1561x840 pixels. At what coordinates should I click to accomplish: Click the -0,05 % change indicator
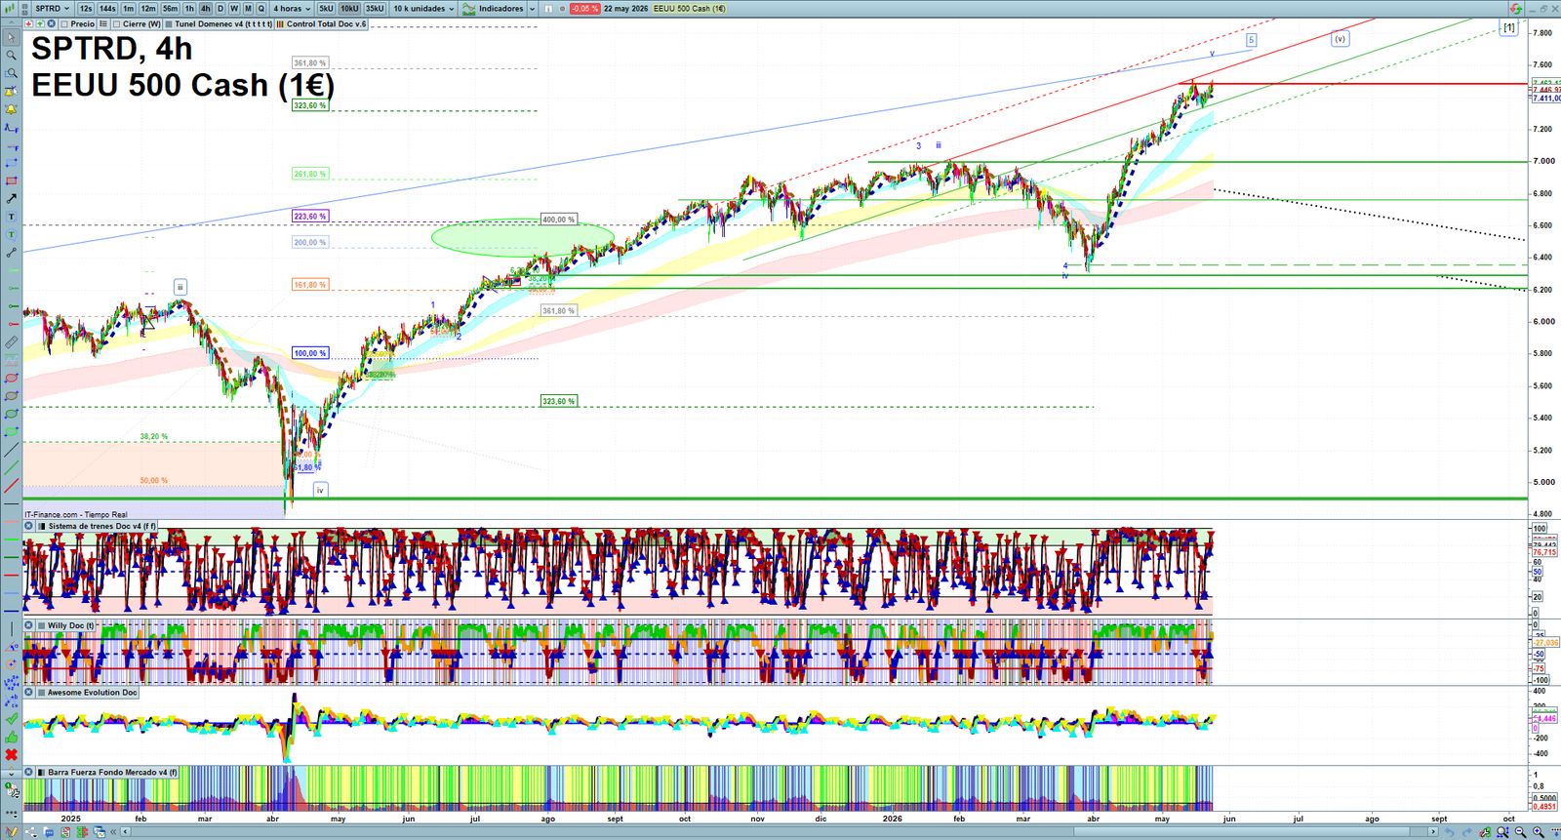(584, 9)
